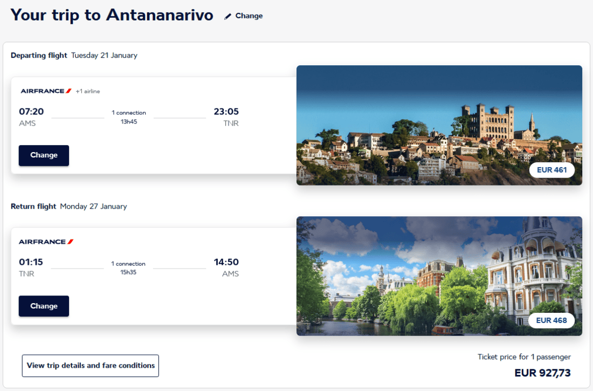Click the pencil edit icon beside the trip title
593x391 pixels.
pos(228,16)
